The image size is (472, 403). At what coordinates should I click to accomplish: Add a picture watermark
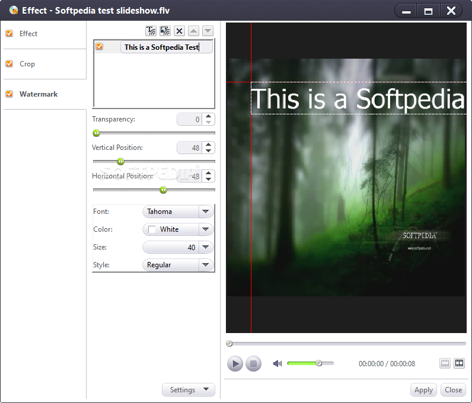coord(165,31)
